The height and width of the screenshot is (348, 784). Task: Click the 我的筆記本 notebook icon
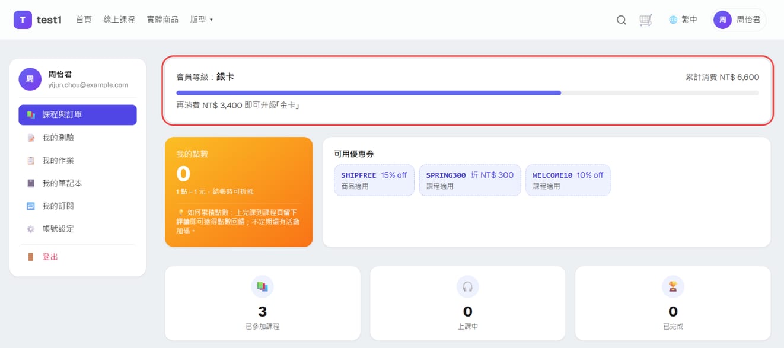[31, 183]
